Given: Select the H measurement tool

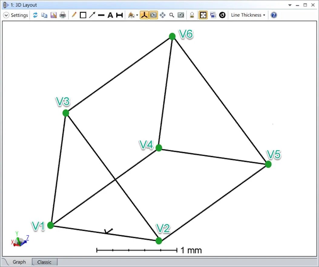Looking at the screenshot, I should coord(120,15).
